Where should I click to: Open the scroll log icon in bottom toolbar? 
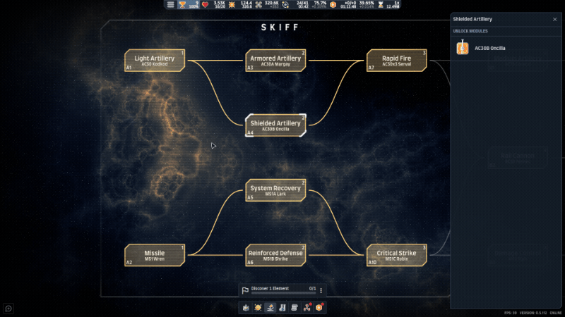(x=295, y=308)
